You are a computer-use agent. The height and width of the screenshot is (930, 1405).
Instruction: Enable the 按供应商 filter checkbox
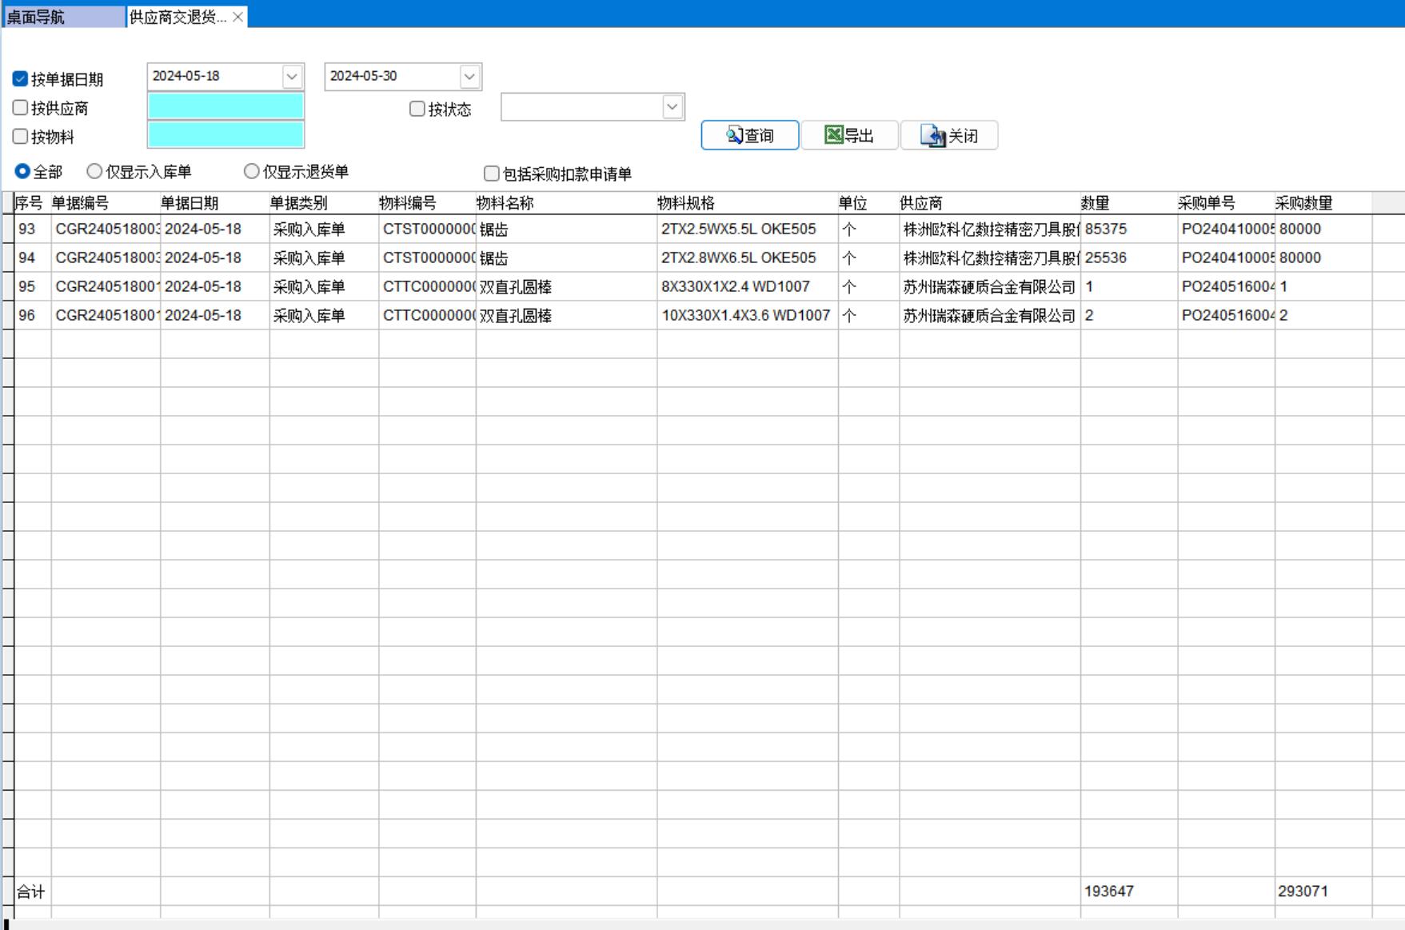(x=21, y=107)
